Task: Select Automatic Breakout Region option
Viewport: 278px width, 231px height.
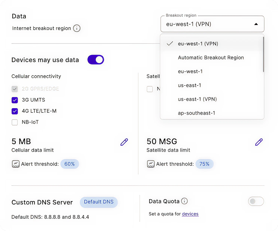Action: click(211, 58)
